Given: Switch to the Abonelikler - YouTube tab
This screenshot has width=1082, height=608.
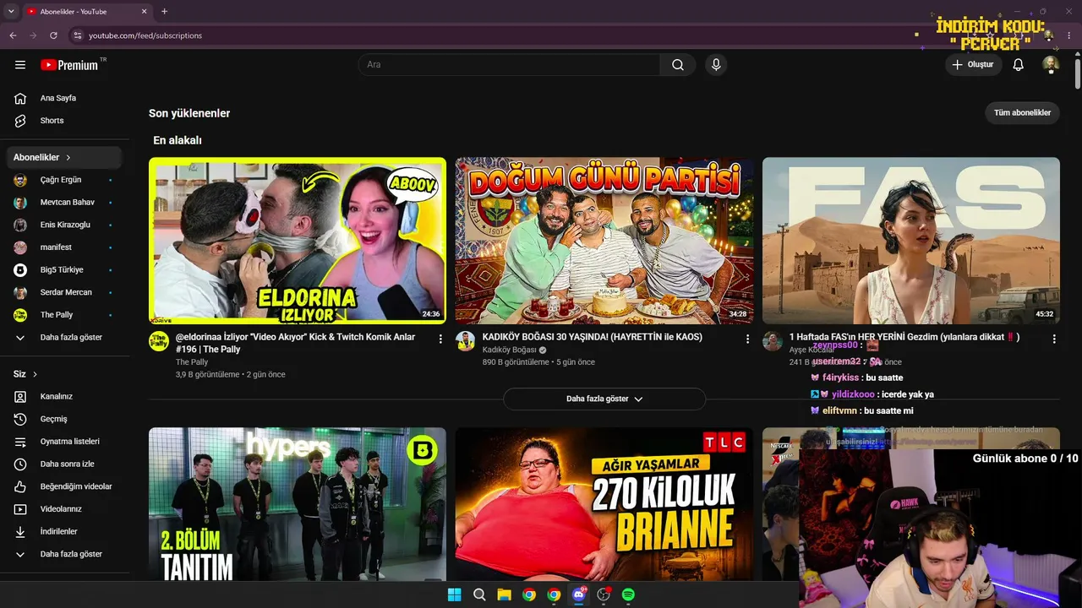Looking at the screenshot, I should click(x=87, y=12).
